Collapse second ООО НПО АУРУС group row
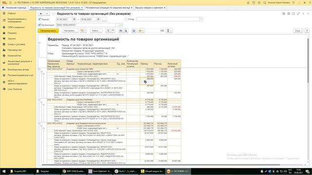This screenshot has height=175, width=312. tap(39, 100)
